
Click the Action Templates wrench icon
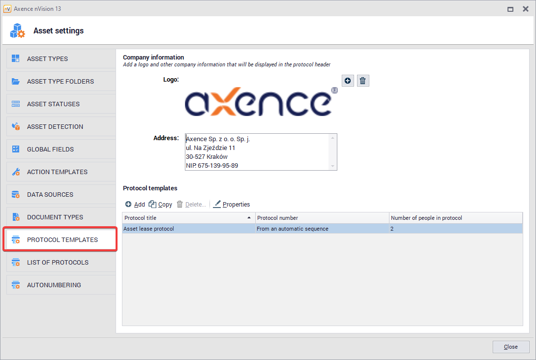click(x=16, y=172)
